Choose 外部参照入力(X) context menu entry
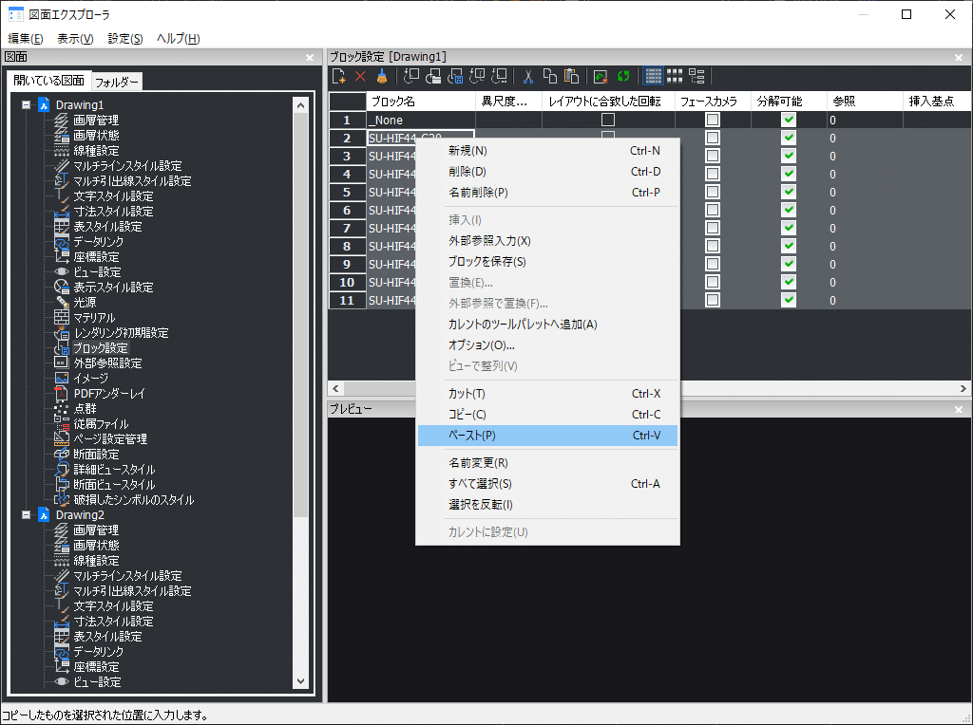Image resolution: width=973 pixels, height=725 pixels. pyautogui.click(x=547, y=241)
